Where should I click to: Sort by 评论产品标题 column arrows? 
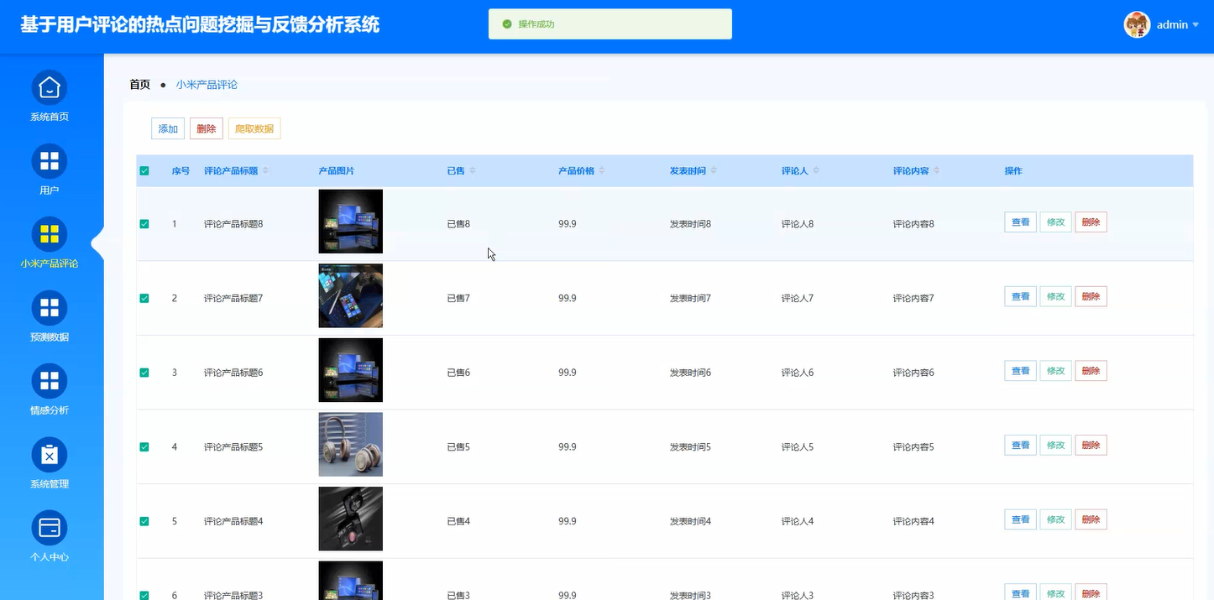click(265, 170)
